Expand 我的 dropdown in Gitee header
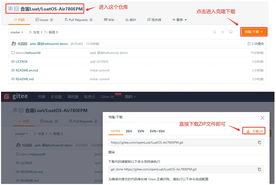This screenshot has width=276, height=185. 130,97
